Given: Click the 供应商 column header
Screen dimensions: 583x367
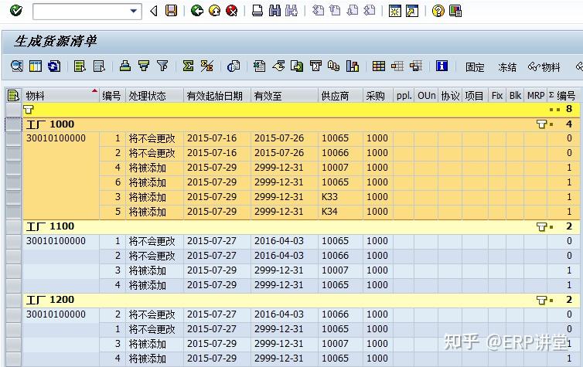Looking at the screenshot, I should [340, 96].
